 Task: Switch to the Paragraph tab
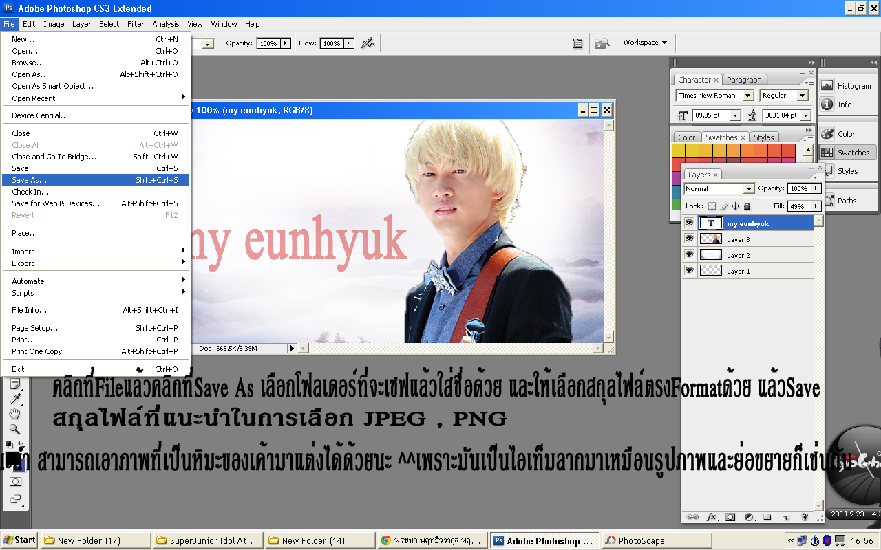pyautogui.click(x=744, y=80)
